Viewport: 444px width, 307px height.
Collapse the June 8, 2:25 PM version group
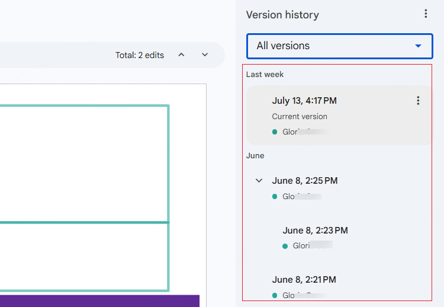click(259, 181)
